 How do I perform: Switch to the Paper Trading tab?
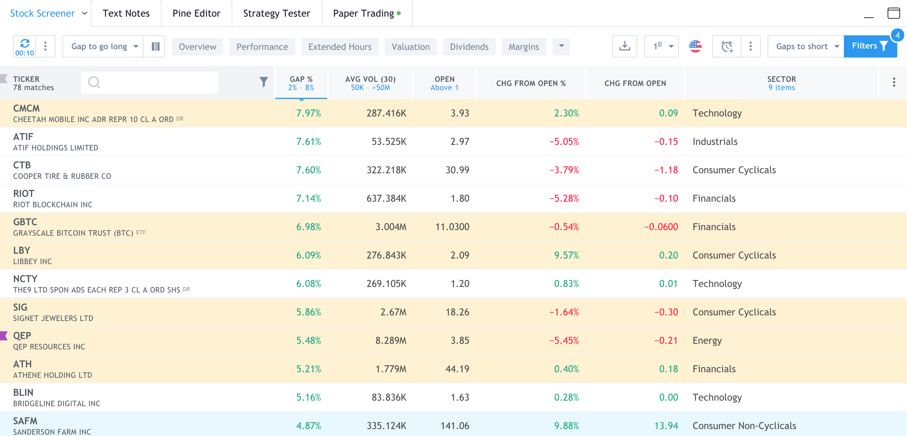363,14
